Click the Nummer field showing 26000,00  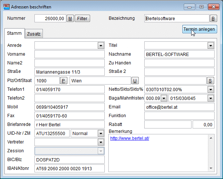50,18
